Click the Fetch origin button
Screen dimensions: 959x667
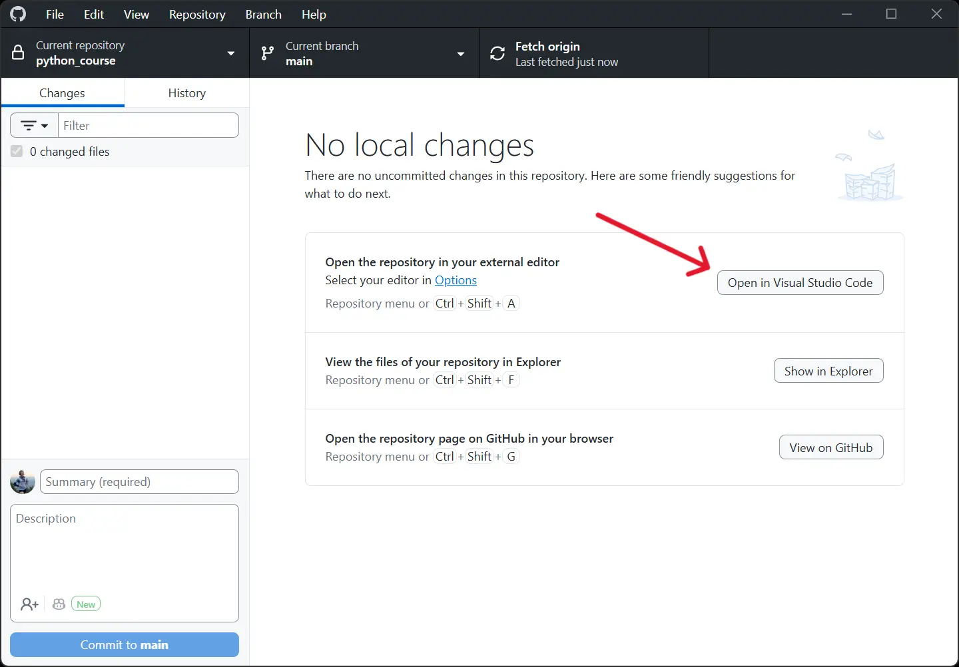(594, 53)
